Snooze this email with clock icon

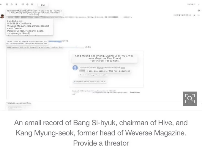[x=27, y=4]
